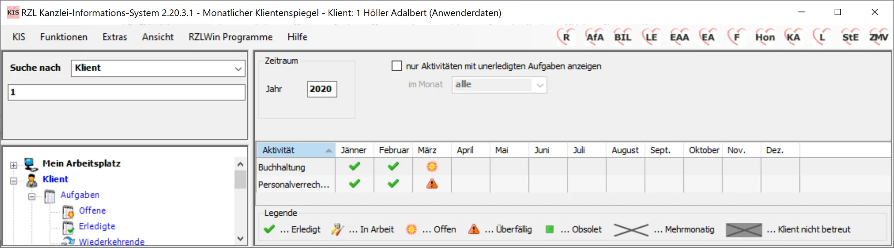
Task: Select Wiederkehrende tasks link in tree
Action: pos(111,241)
